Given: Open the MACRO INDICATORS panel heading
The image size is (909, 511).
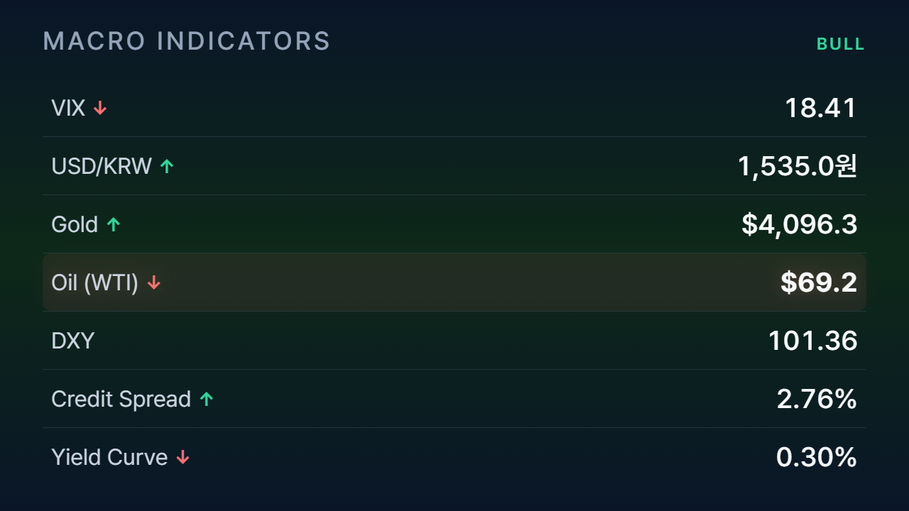Looking at the screenshot, I should pyautogui.click(x=187, y=41).
